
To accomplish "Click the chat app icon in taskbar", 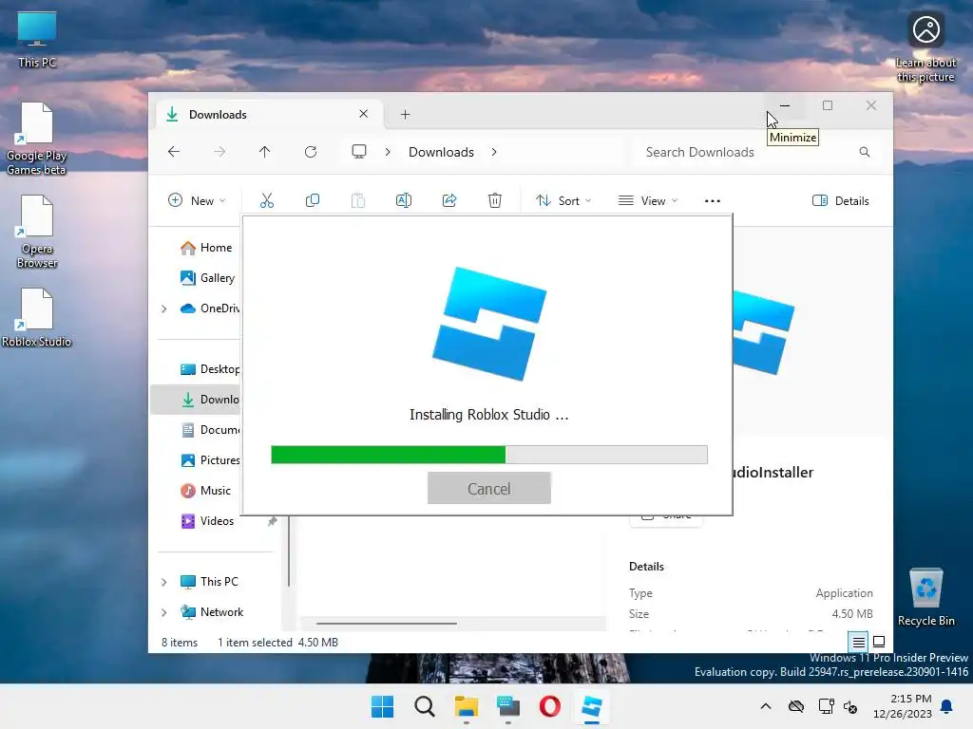I will (x=508, y=706).
